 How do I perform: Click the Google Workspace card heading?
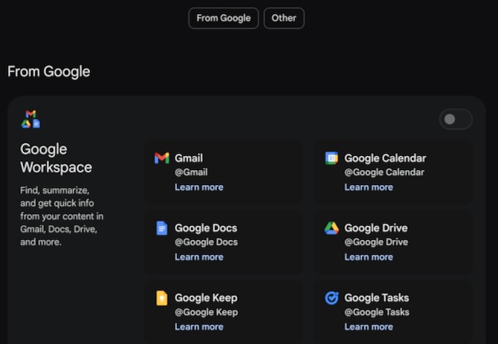point(56,158)
